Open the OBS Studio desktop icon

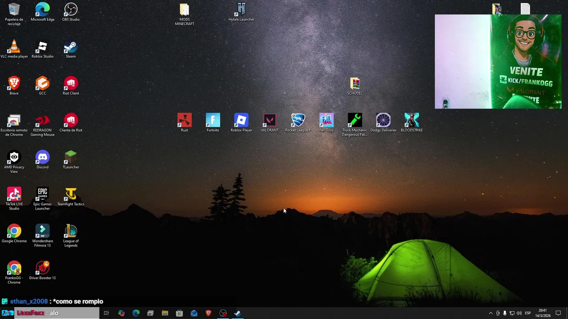coord(71,12)
